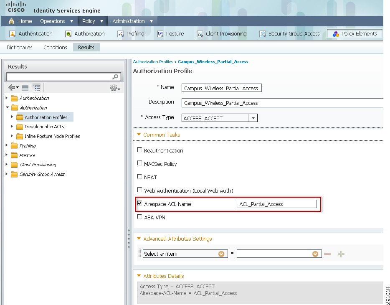The image size is (390, 305).
Task: Click the Policy Elements icon
Action: click(336, 34)
